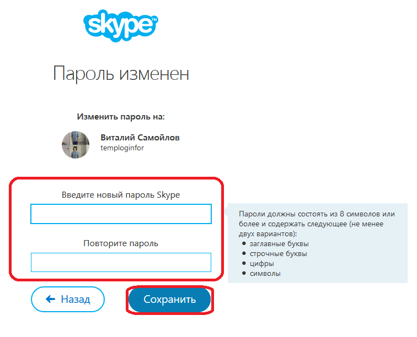The width and height of the screenshot is (417, 337).
Task: Click the Сохранить button
Action: click(x=170, y=300)
